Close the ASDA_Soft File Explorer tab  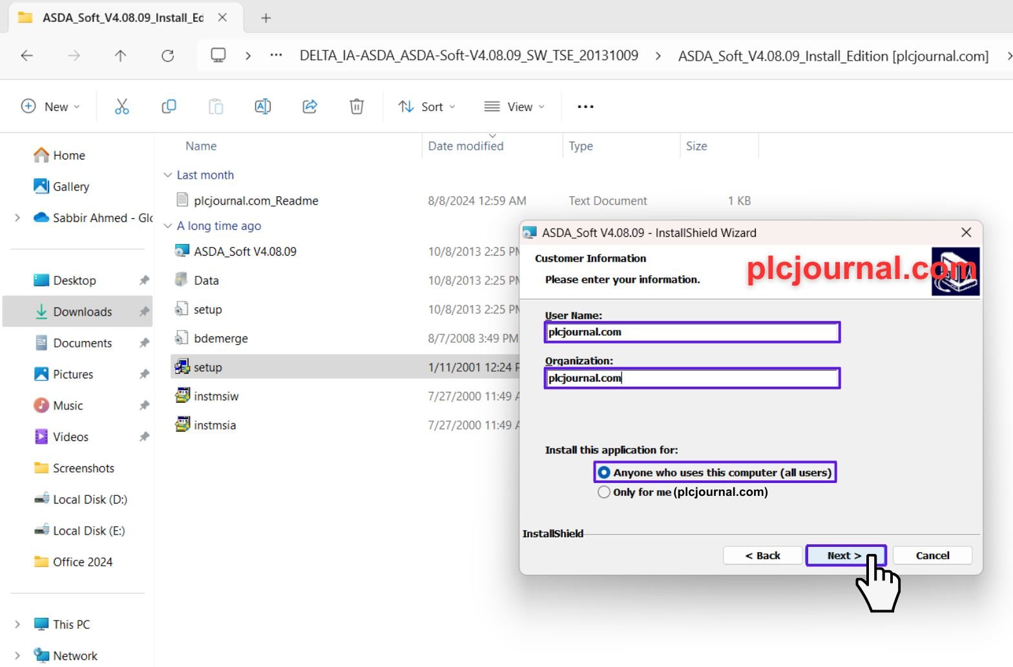click(x=222, y=17)
